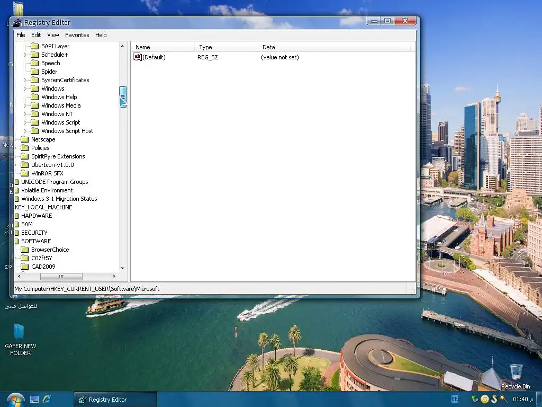Open the Edit menu
542x407 pixels.
click(x=36, y=35)
